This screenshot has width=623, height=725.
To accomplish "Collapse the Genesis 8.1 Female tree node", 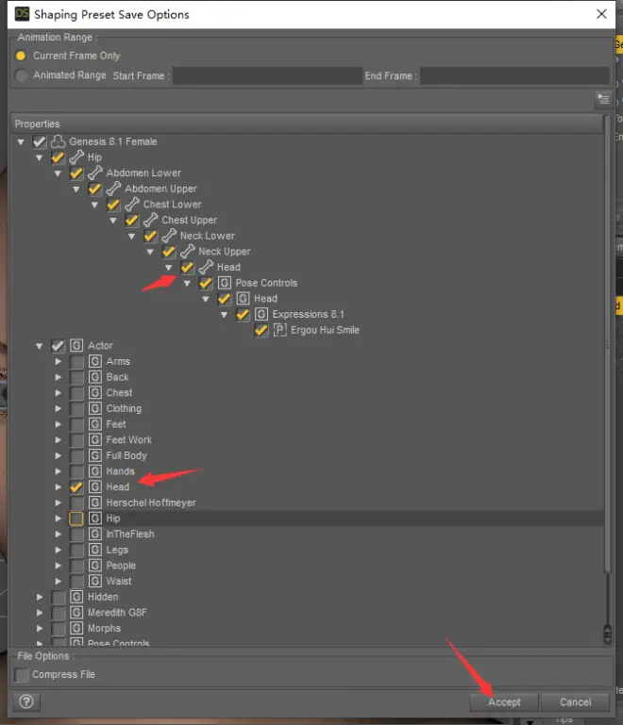I will (21, 142).
